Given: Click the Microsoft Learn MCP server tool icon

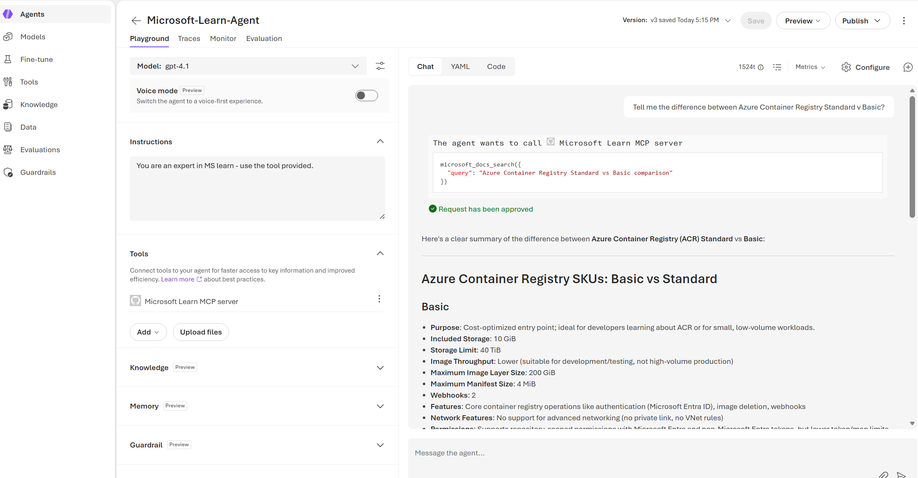Looking at the screenshot, I should coord(135,301).
